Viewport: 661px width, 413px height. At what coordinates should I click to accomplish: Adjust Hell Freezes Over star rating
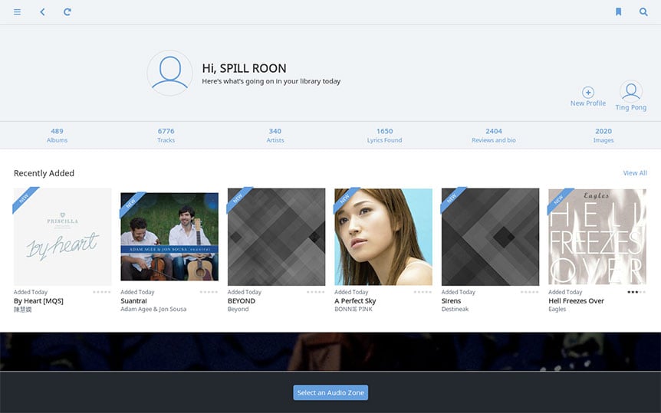click(x=636, y=292)
